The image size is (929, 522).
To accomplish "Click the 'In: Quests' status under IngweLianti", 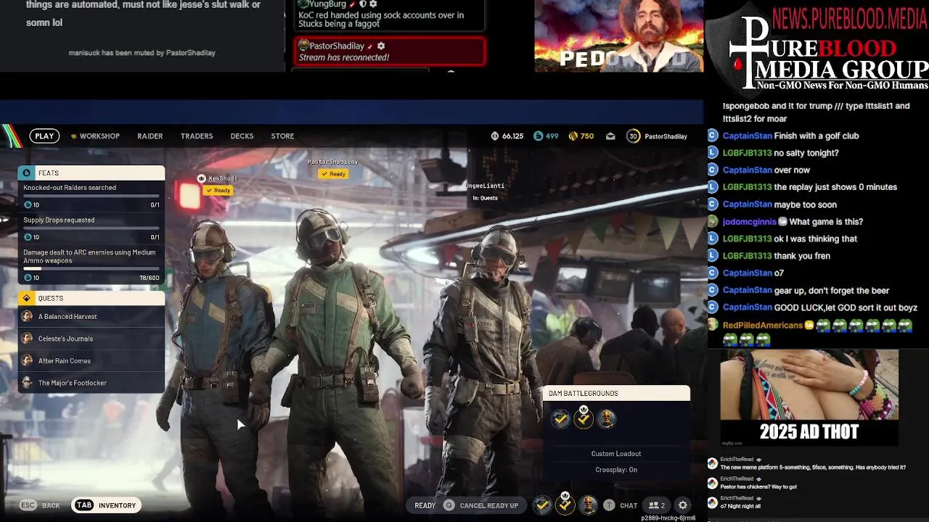I will (485, 198).
